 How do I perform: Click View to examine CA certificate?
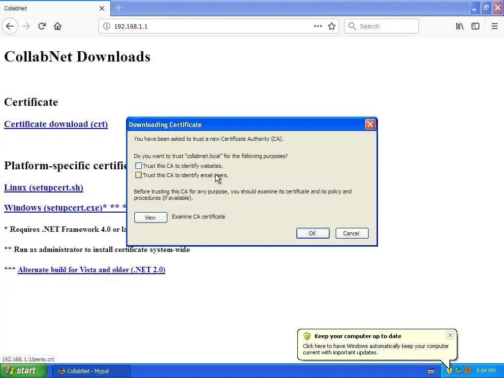coord(151,217)
